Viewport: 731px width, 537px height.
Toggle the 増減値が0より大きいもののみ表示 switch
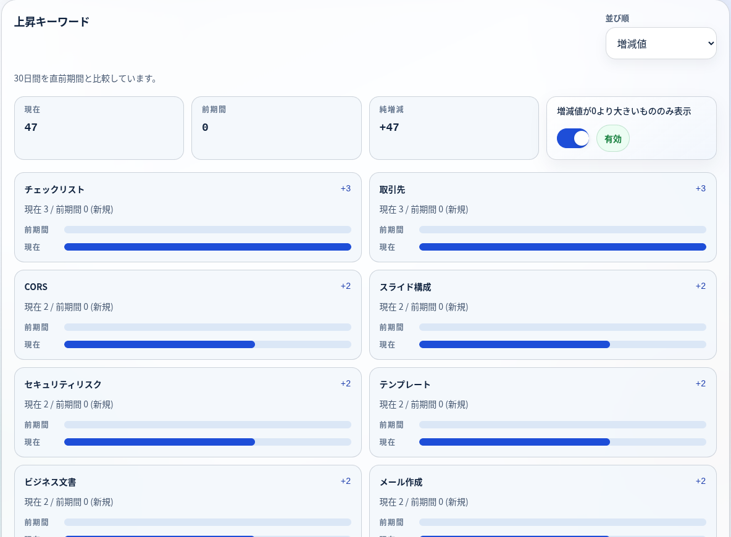[572, 138]
